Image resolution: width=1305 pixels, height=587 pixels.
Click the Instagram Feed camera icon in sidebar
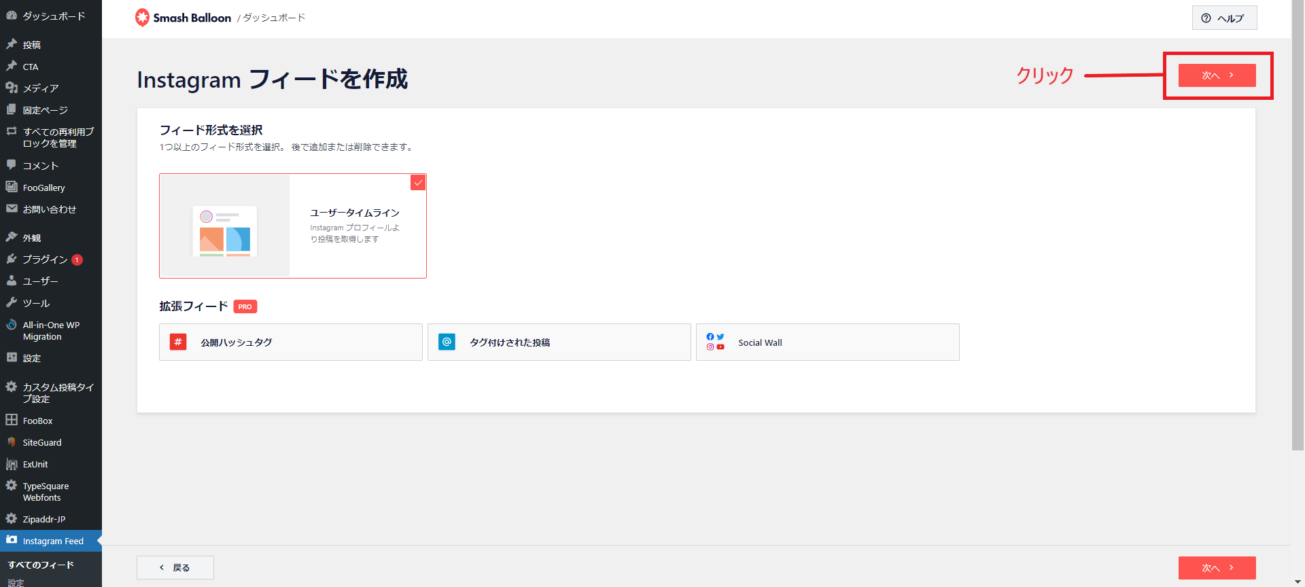12,540
